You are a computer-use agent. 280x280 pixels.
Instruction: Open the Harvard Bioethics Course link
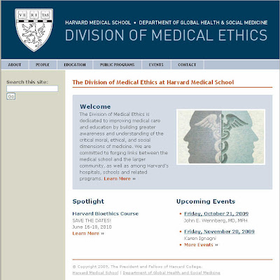click(105, 213)
